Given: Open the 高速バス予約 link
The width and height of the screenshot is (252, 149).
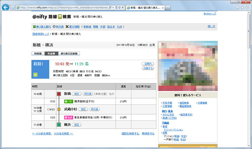Looking at the screenshot, I should pos(169,118).
